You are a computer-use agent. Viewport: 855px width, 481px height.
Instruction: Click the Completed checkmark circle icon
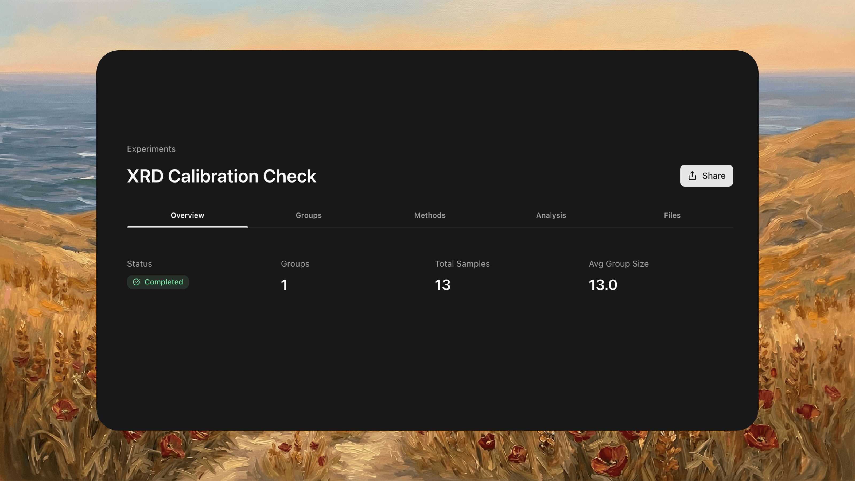pos(137,282)
